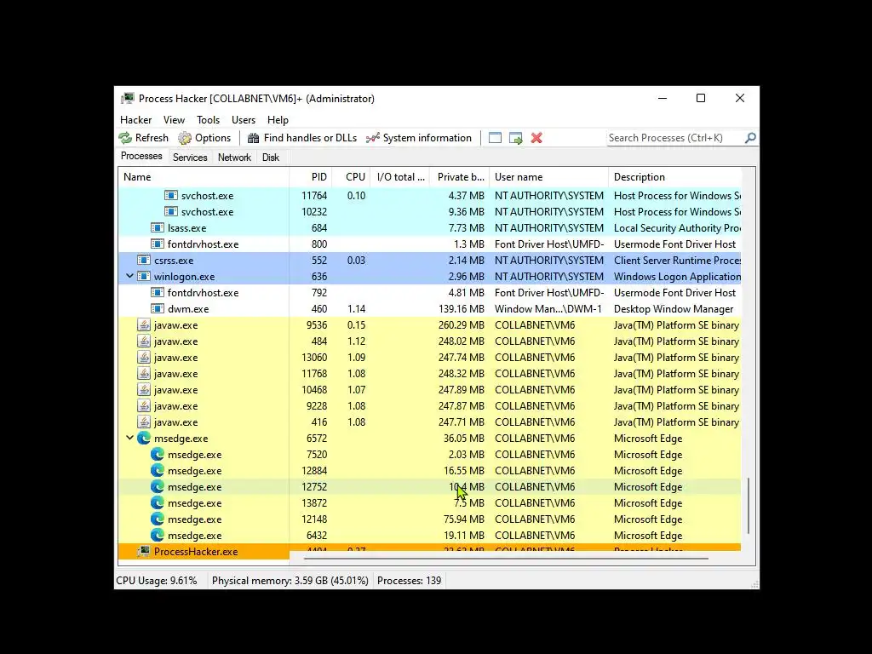Click the lsass.exe process icon
The height and width of the screenshot is (654, 872).
point(158,228)
